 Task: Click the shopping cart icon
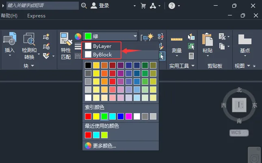click(x=143, y=6)
